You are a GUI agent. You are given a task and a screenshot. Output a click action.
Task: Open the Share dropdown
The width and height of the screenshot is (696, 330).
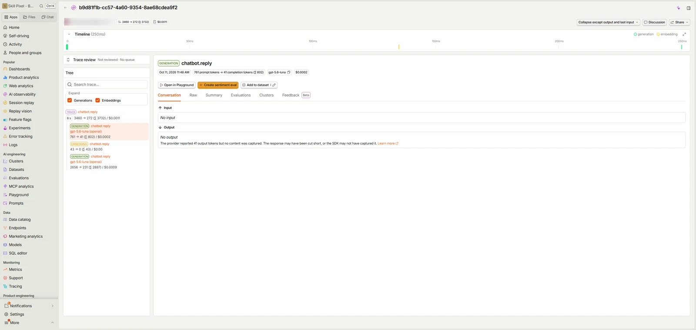[x=679, y=22]
